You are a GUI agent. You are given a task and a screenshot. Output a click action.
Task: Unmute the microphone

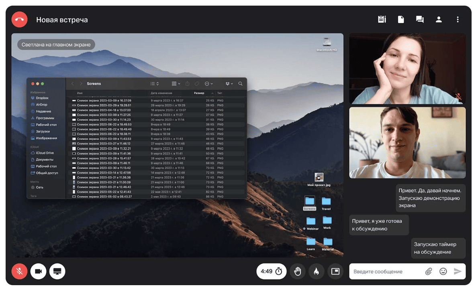19,272
